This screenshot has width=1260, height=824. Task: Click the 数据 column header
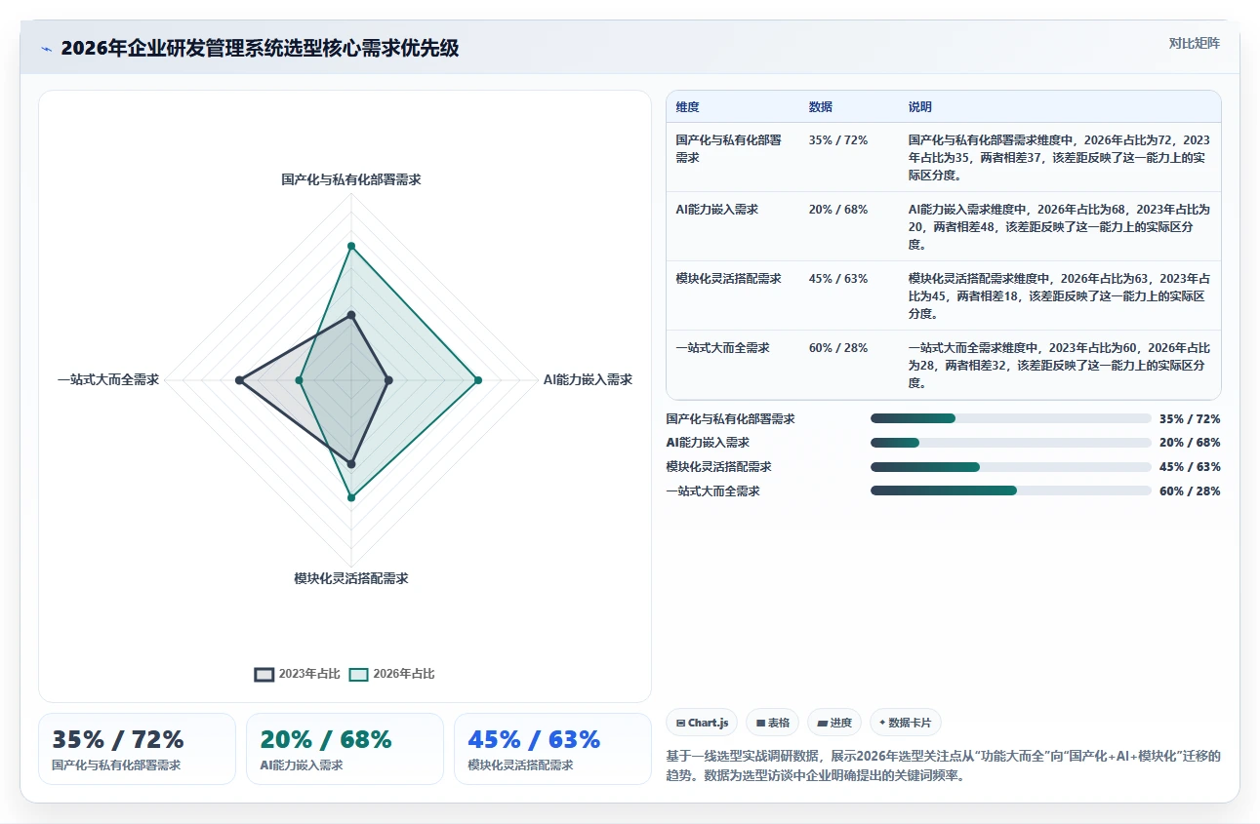tap(821, 107)
